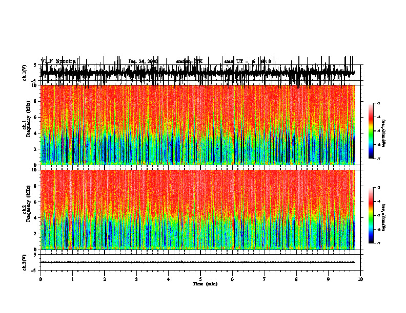Click the 5 tick on ch.3(V) axis

[35, 255]
